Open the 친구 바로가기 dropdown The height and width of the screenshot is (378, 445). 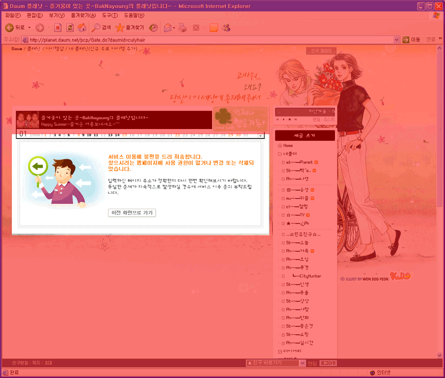click(x=276, y=363)
